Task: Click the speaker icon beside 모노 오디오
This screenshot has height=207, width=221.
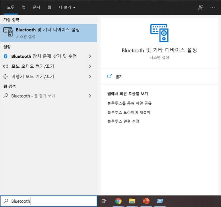Action: (x=6, y=66)
